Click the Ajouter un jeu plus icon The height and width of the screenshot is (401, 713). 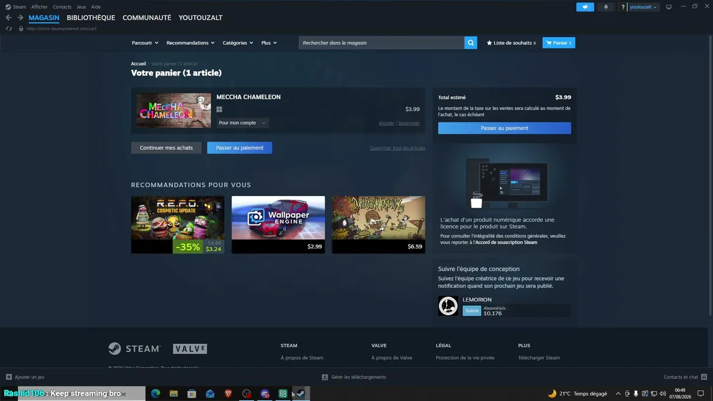point(8,377)
